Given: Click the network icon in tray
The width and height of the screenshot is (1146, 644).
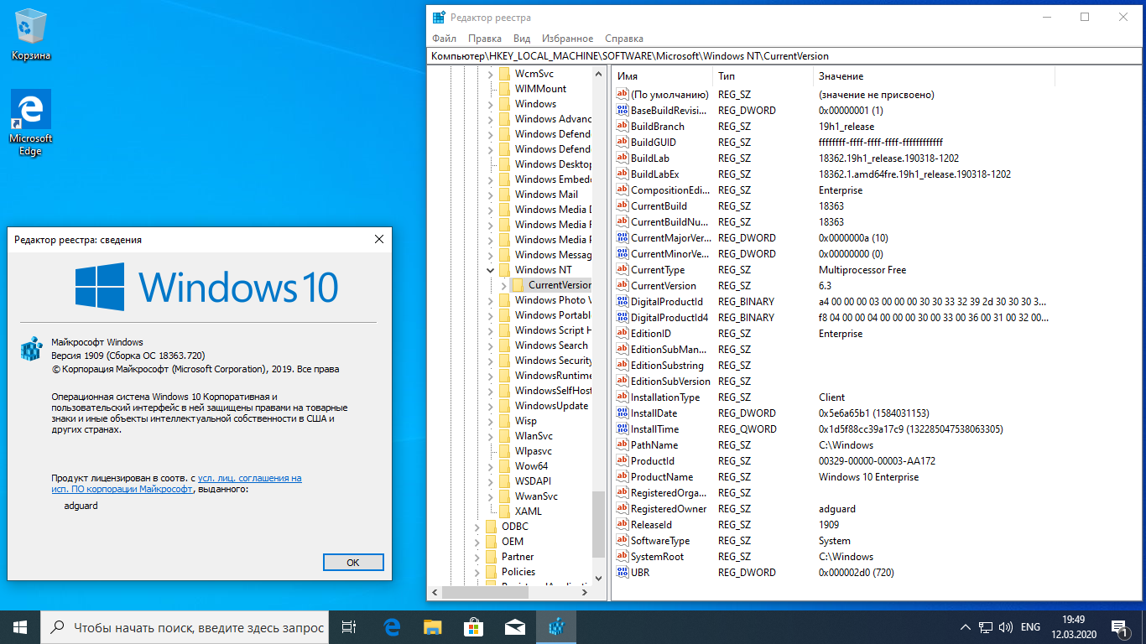Looking at the screenshot, I should [x=986, y=627].
